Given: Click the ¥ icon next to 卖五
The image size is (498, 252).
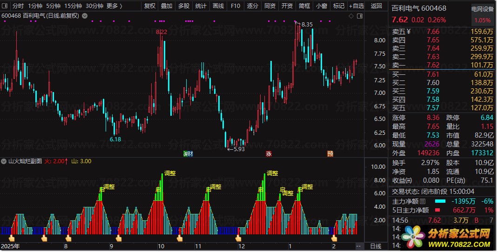Looking at the screenshot, I should [x=409, y=32].
